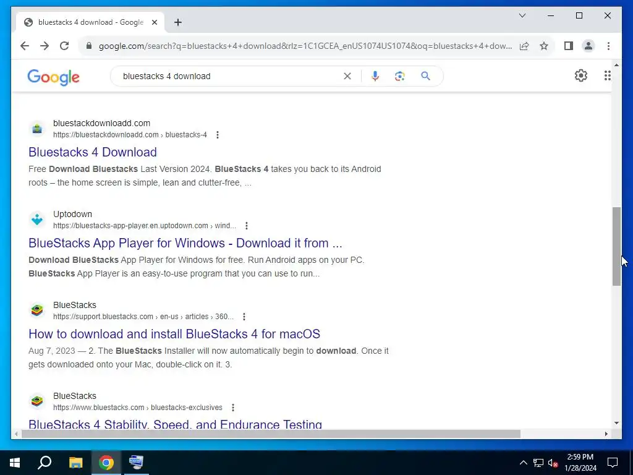The height and width of the screenshot is (475, 633).
Task: Close the bluestacks 4 download tab
Action: (154, 22)
